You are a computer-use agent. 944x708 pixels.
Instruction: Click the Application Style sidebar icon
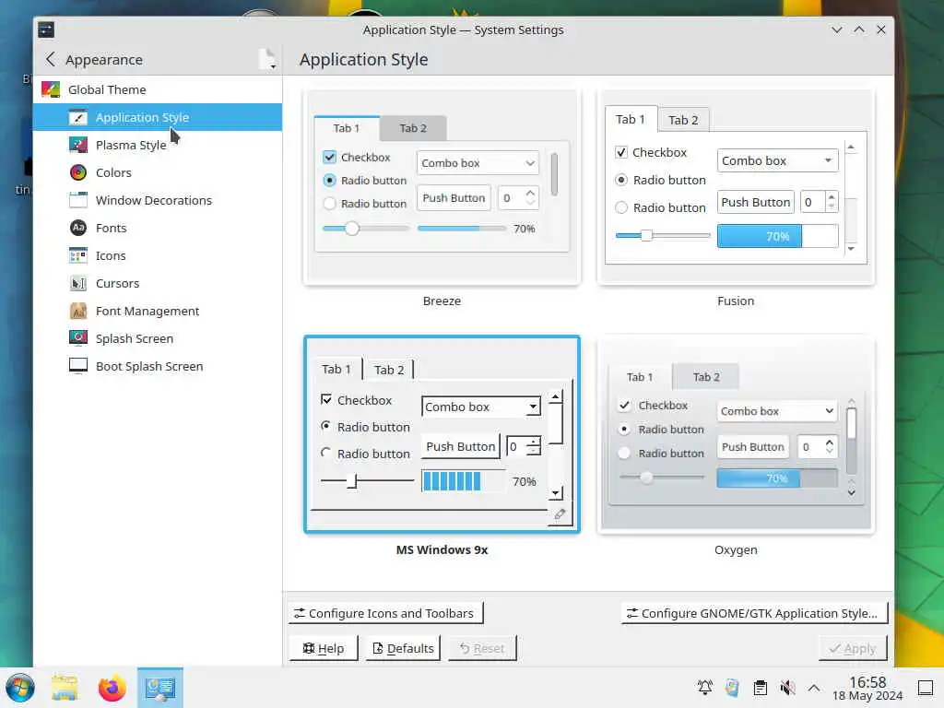pyautogui.click(x=77, y=117)
